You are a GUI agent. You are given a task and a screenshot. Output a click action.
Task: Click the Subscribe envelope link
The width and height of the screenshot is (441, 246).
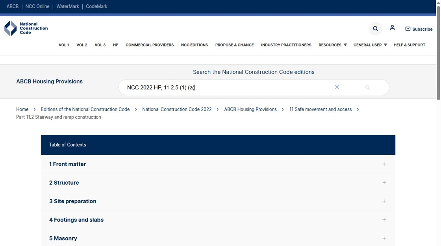419,29
